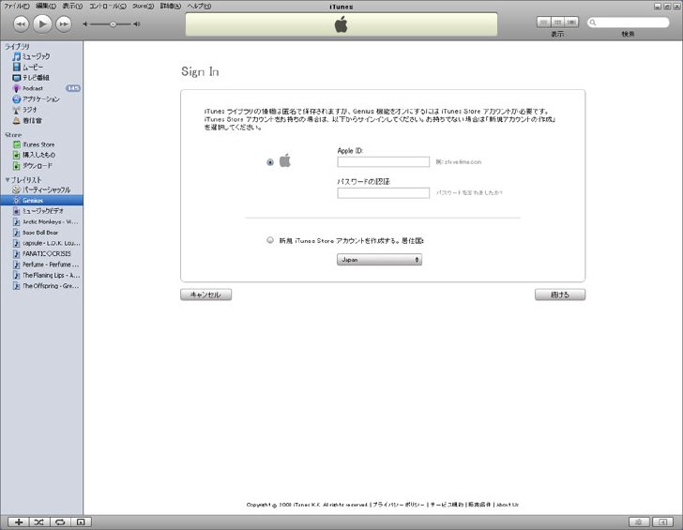Select ラジオ (Radio) library item
Image resolution: width=683 pixels, height=530 pixels.
click(41, 110)
